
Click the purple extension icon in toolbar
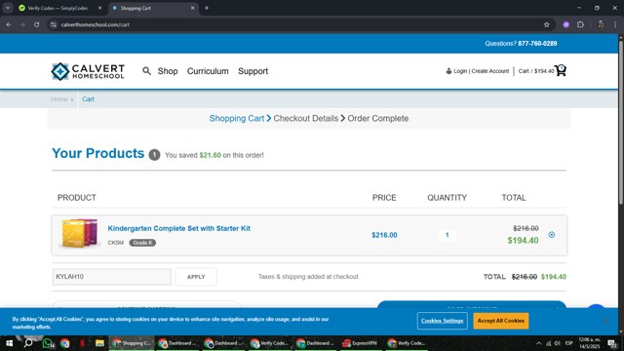(x=566, y=24)
